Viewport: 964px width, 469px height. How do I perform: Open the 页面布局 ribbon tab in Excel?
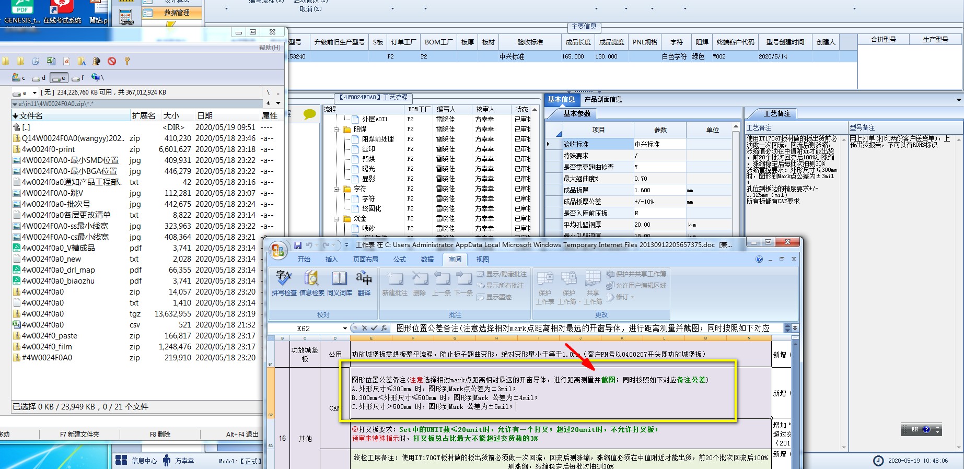tap(365, 259)
